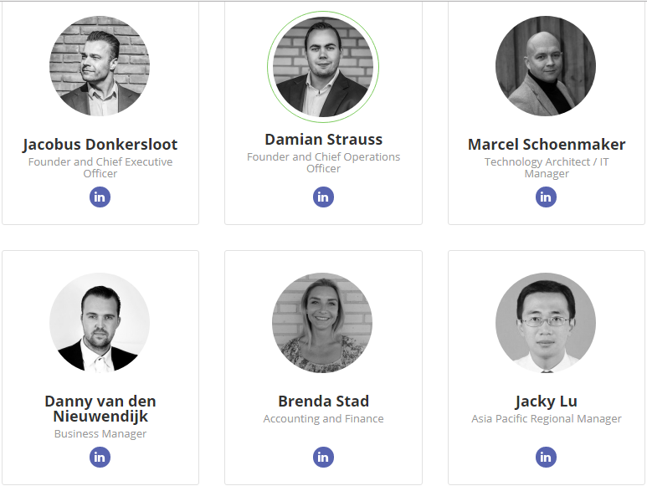The height and width of the screenshot is (486, 647).
Task: Click the Accounting and Finance title text
Action: click(323, 419)
